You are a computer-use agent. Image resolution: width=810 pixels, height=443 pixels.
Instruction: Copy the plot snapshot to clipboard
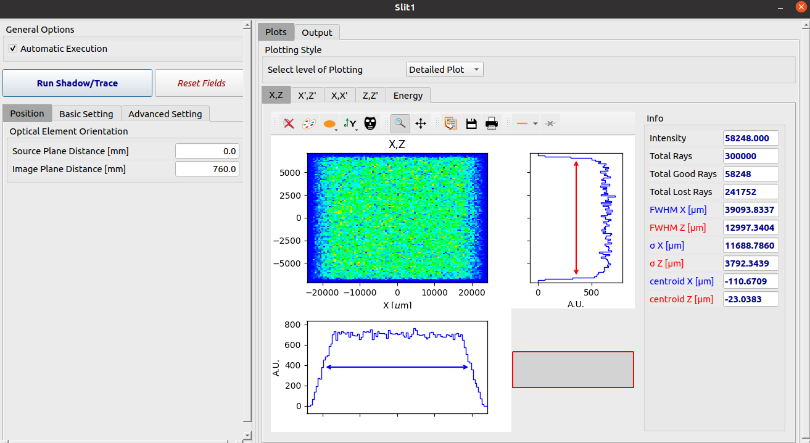pyautogui.click(x=451, y=124)
